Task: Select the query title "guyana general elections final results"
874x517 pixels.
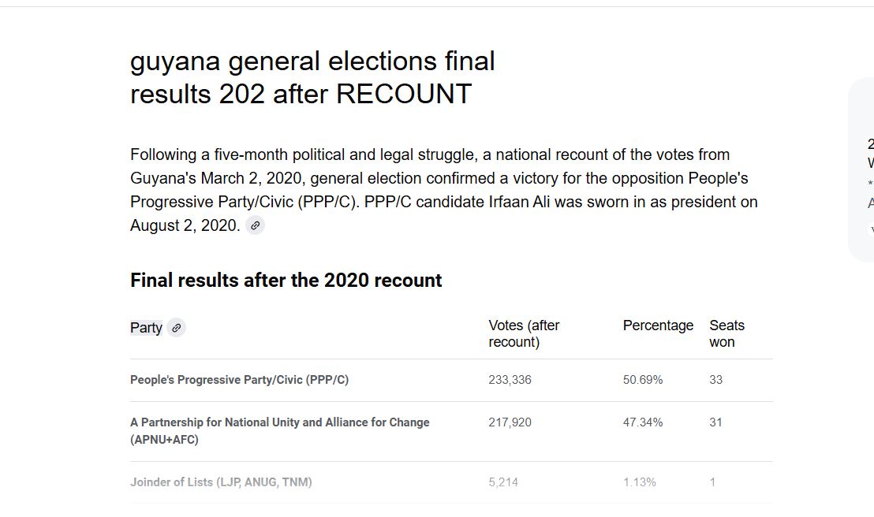Action: (312, 77)
